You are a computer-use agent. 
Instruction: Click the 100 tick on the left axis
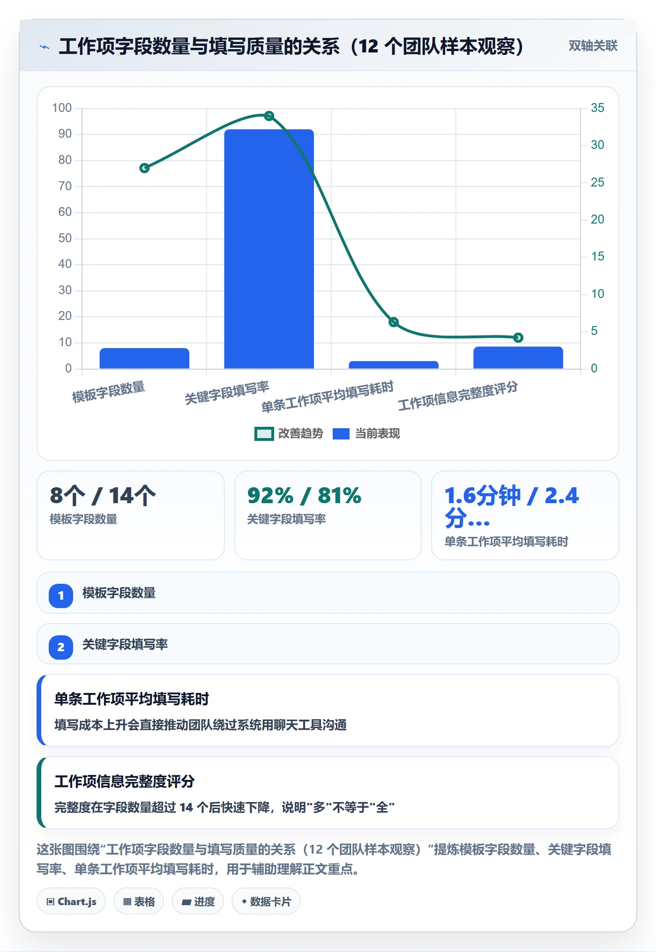62,108
